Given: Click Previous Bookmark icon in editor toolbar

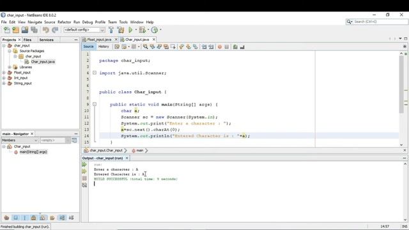Looking at the screenshot, I should (181, 47).
